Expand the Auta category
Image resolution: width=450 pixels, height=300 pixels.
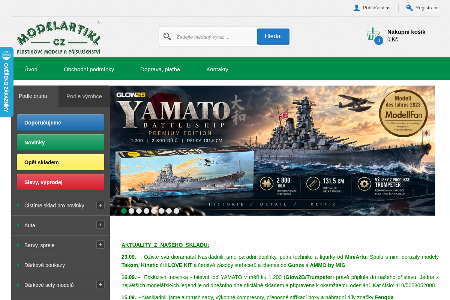[100, 225]
